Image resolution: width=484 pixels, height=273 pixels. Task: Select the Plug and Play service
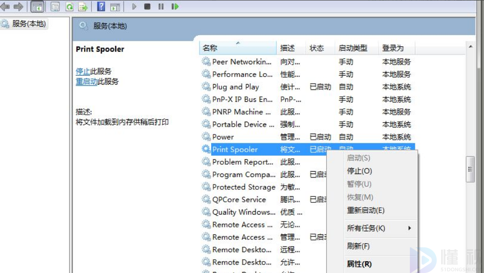(x=307, y=87)
